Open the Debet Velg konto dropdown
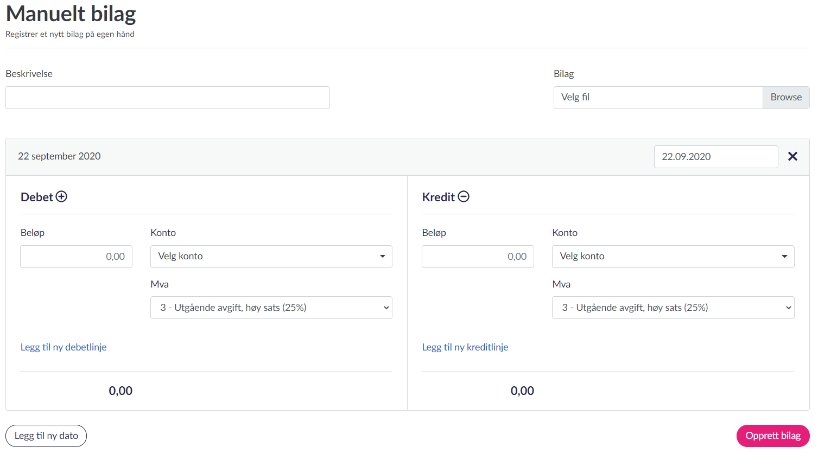818x453 pixels. (271, 257)
